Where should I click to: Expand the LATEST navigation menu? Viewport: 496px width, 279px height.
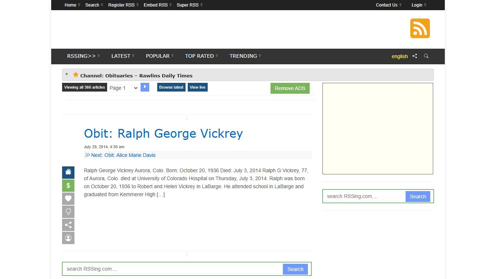tap(123, 56)
